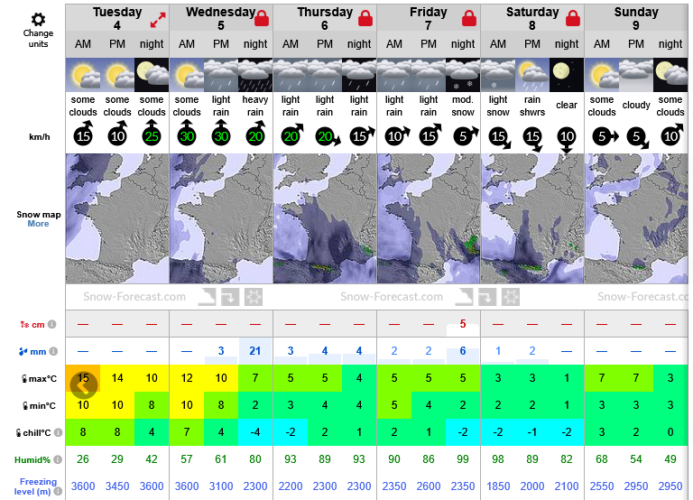Open the Wednesday snow map thumbnail
This screenshot has height=500, width=693.
tap(221, 218)
